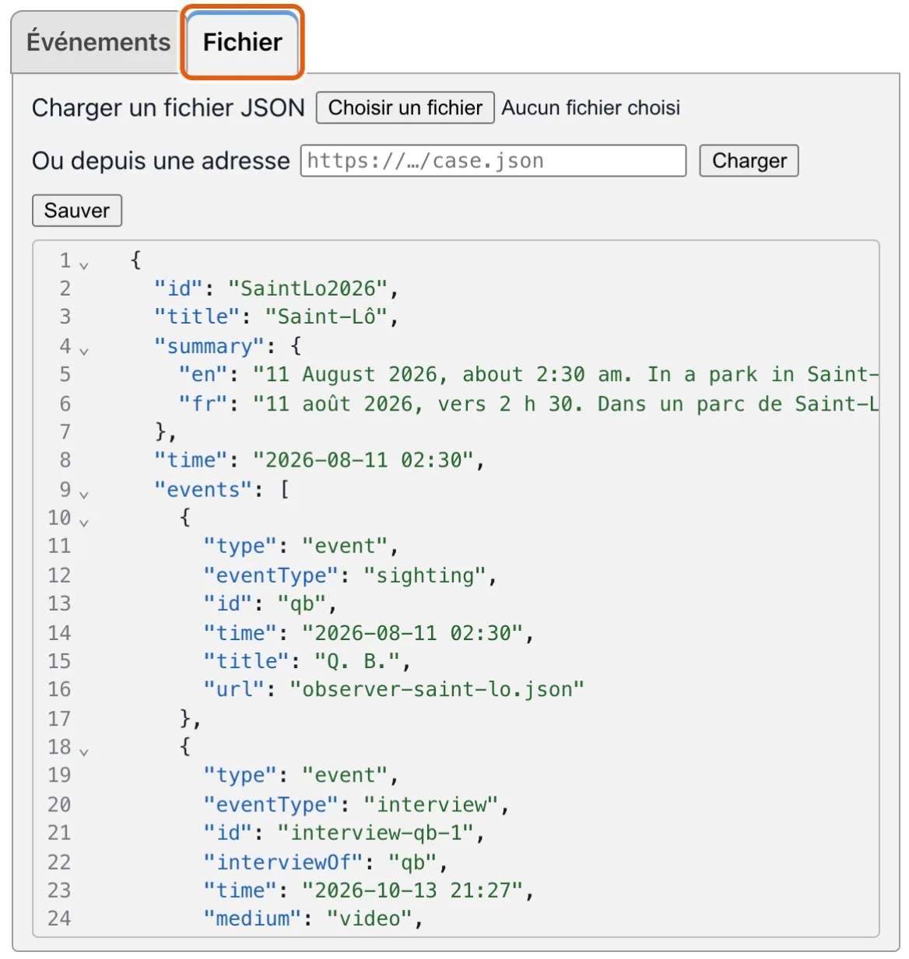Collapse the summary object fold arrow on line 4
This screenshot has height=959, width=909.
coord(84,351)
